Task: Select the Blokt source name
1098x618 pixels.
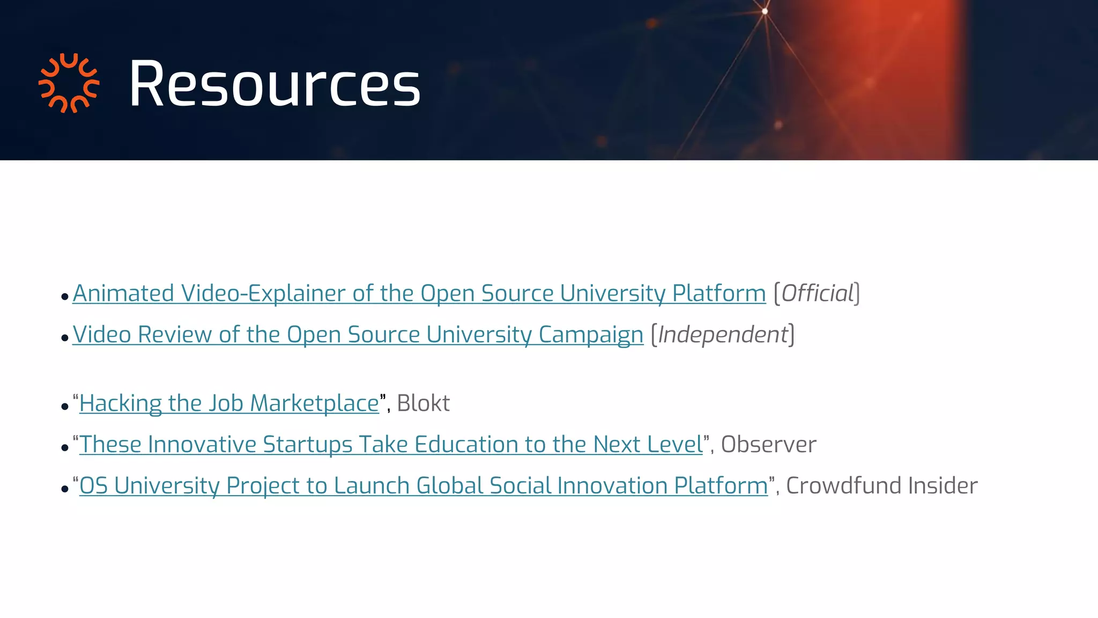Action: pyautogui.click(x=423, y=403)
